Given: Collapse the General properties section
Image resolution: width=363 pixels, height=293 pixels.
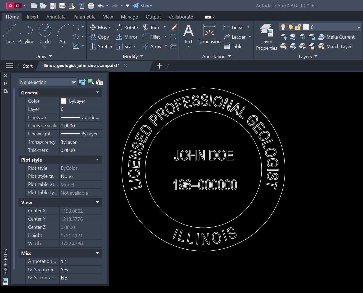Looking at the screenshot, I should tap(97, 93).
